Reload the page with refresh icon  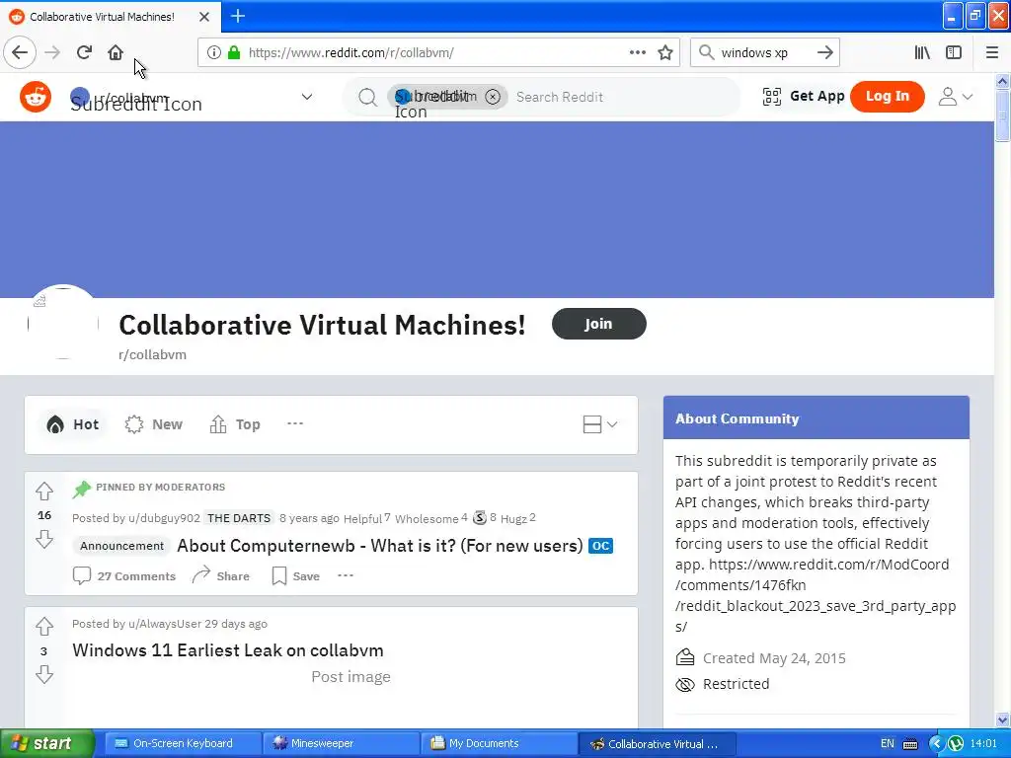coord(84,52)
